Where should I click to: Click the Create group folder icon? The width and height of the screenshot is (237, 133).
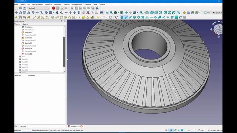tap(188, 13)
